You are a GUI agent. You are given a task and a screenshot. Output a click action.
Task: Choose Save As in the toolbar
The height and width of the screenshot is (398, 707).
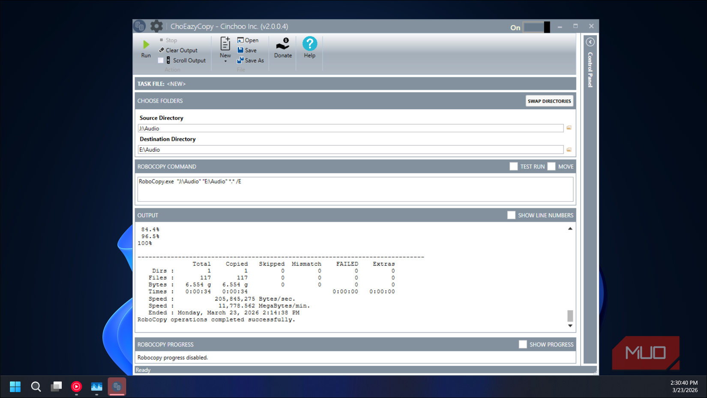click(251, 60)
